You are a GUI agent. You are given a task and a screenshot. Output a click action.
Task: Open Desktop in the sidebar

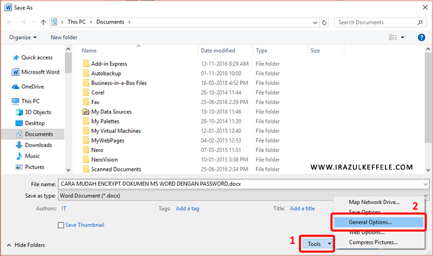point(30,123)
